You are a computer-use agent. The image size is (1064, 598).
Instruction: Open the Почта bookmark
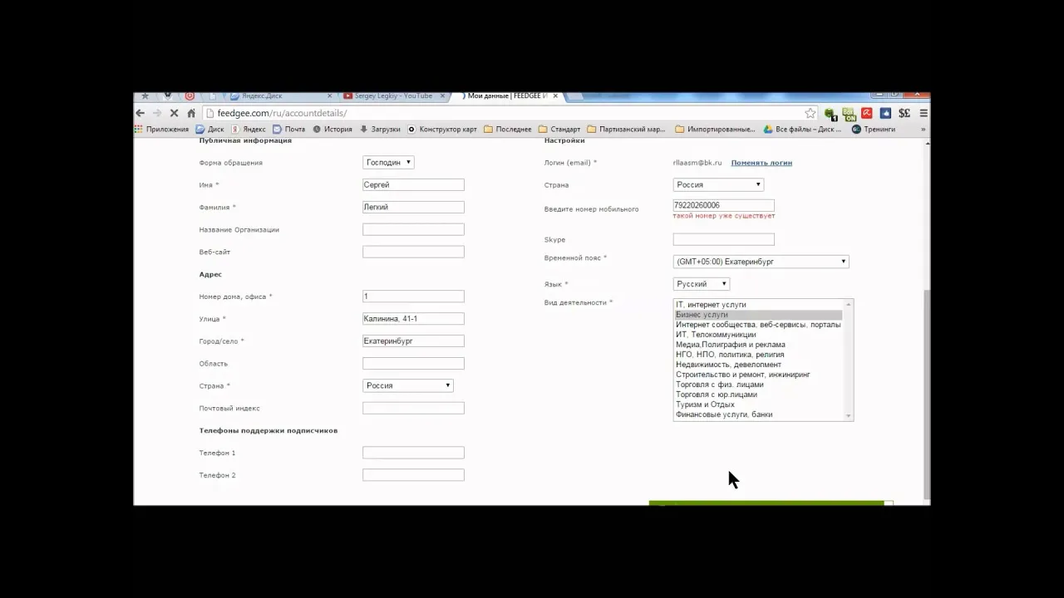pos(289,130)
